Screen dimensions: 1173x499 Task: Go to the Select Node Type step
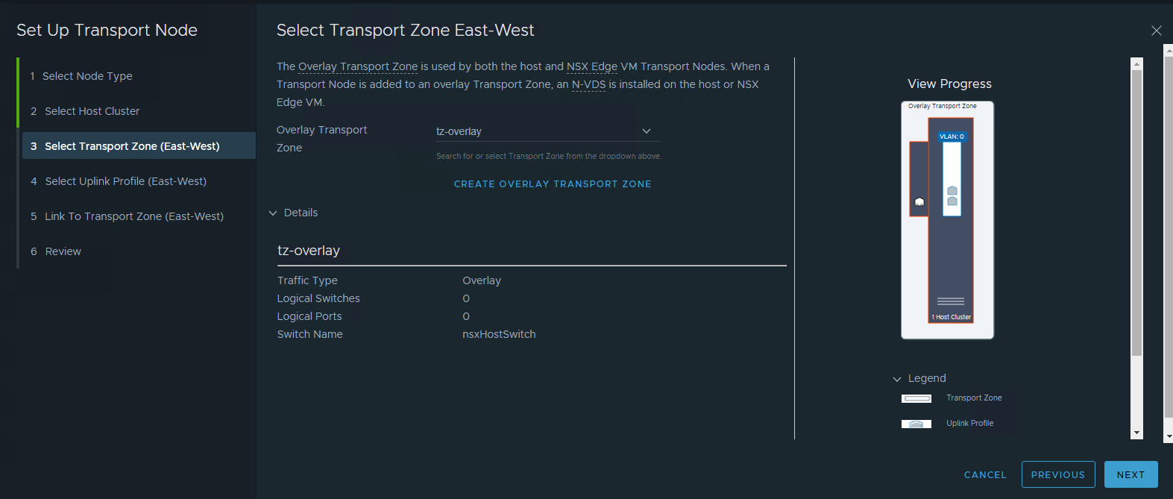(87, 76)
